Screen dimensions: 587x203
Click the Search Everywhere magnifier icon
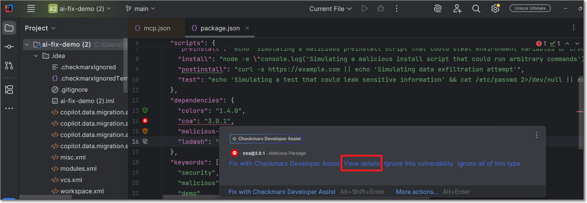click(x=476, y=9)
